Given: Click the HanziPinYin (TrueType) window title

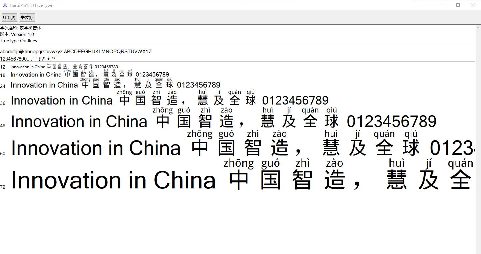Looking at the screenshot, I should (x=32, y=5).
